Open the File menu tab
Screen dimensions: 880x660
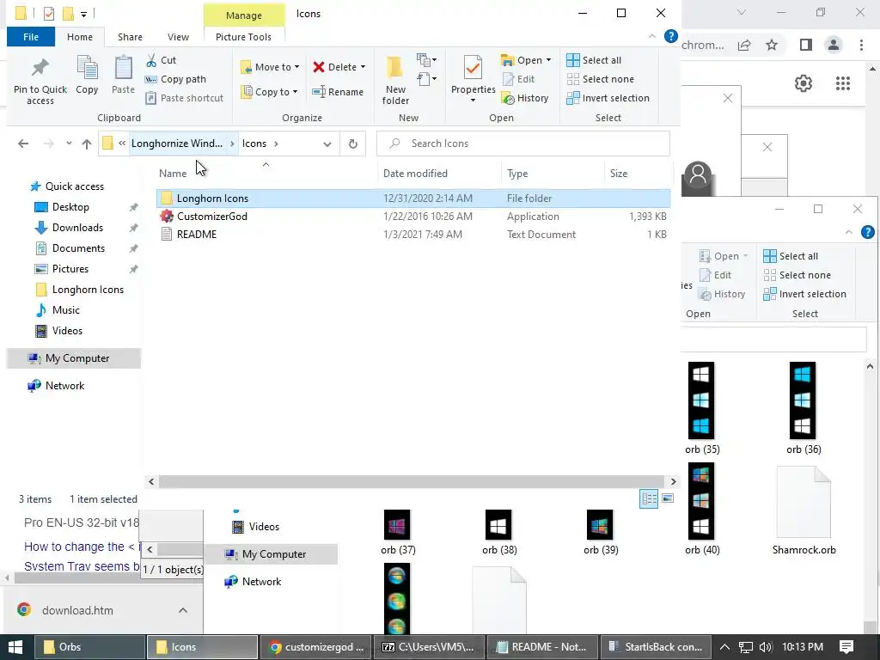tap(31, 37)
